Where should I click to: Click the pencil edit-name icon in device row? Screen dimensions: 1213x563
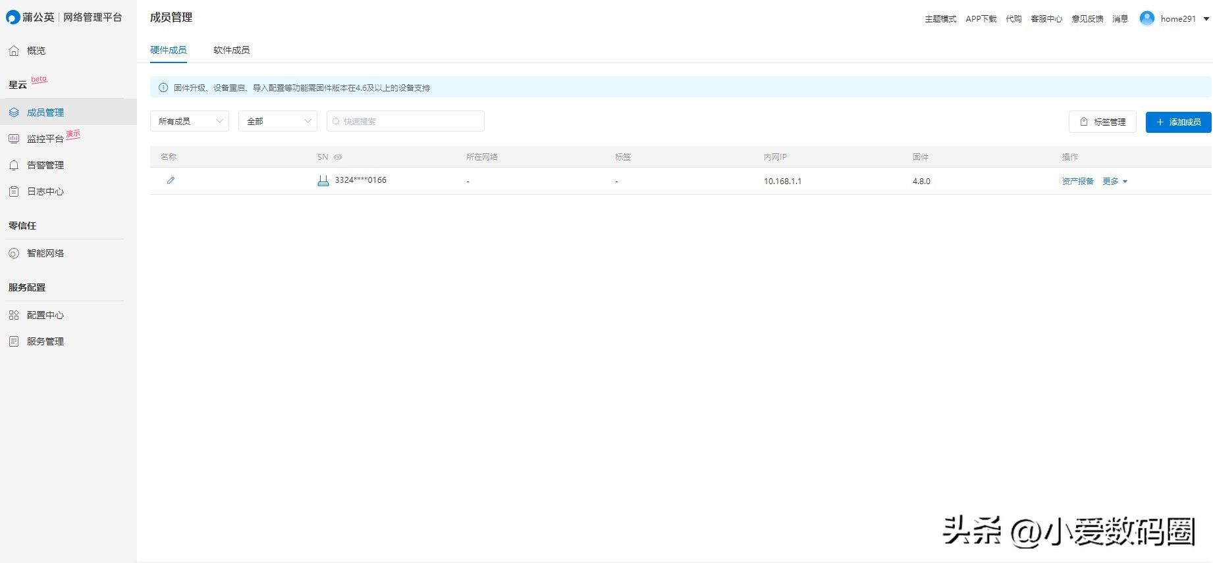point(171,180)
